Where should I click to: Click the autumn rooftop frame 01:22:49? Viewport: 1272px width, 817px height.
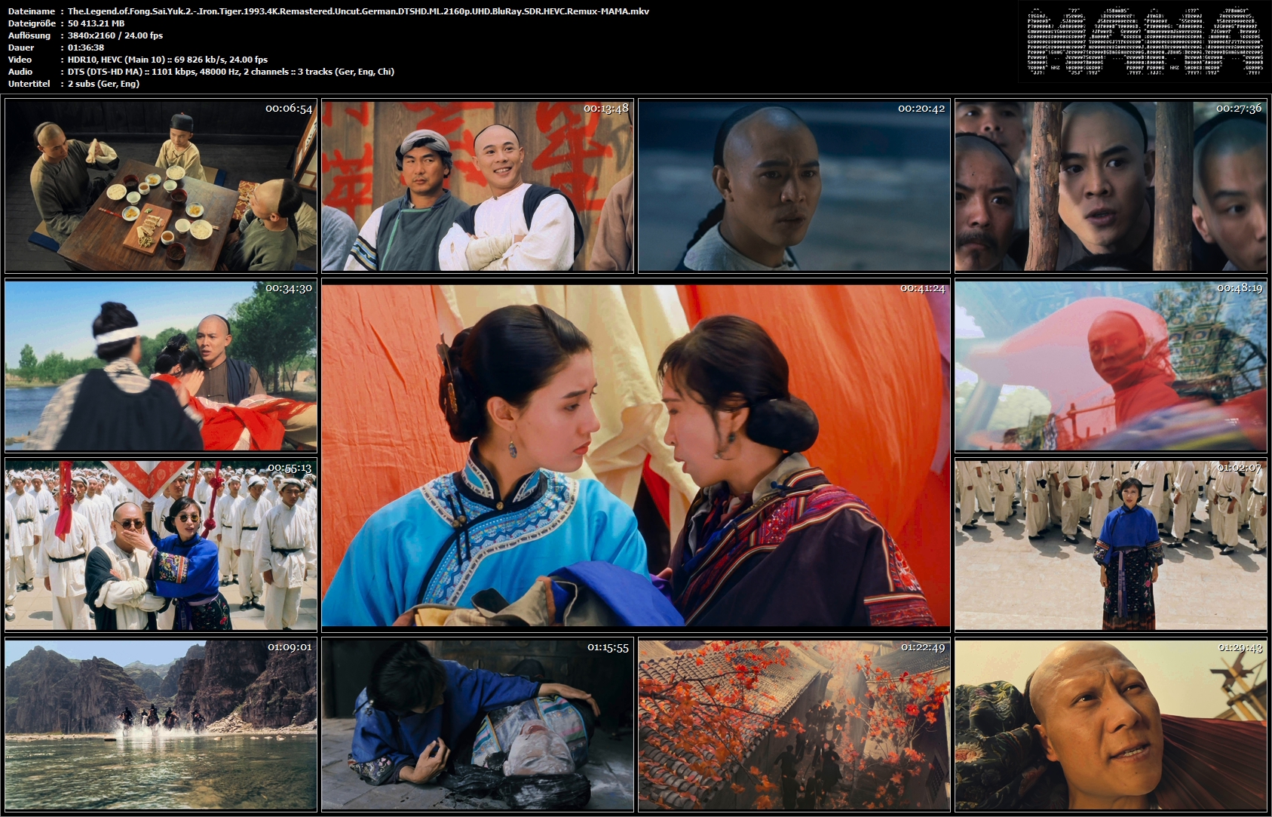point(794,724)
